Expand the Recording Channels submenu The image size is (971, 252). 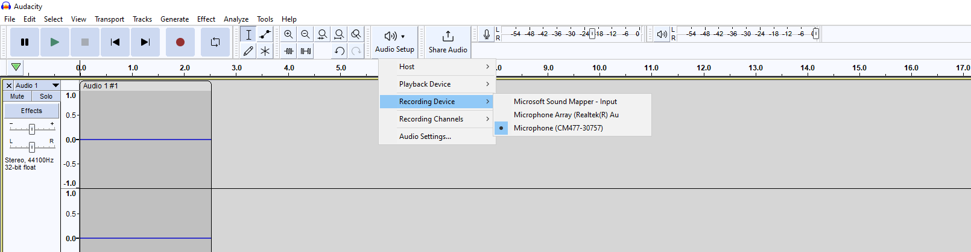coord(437,119)
